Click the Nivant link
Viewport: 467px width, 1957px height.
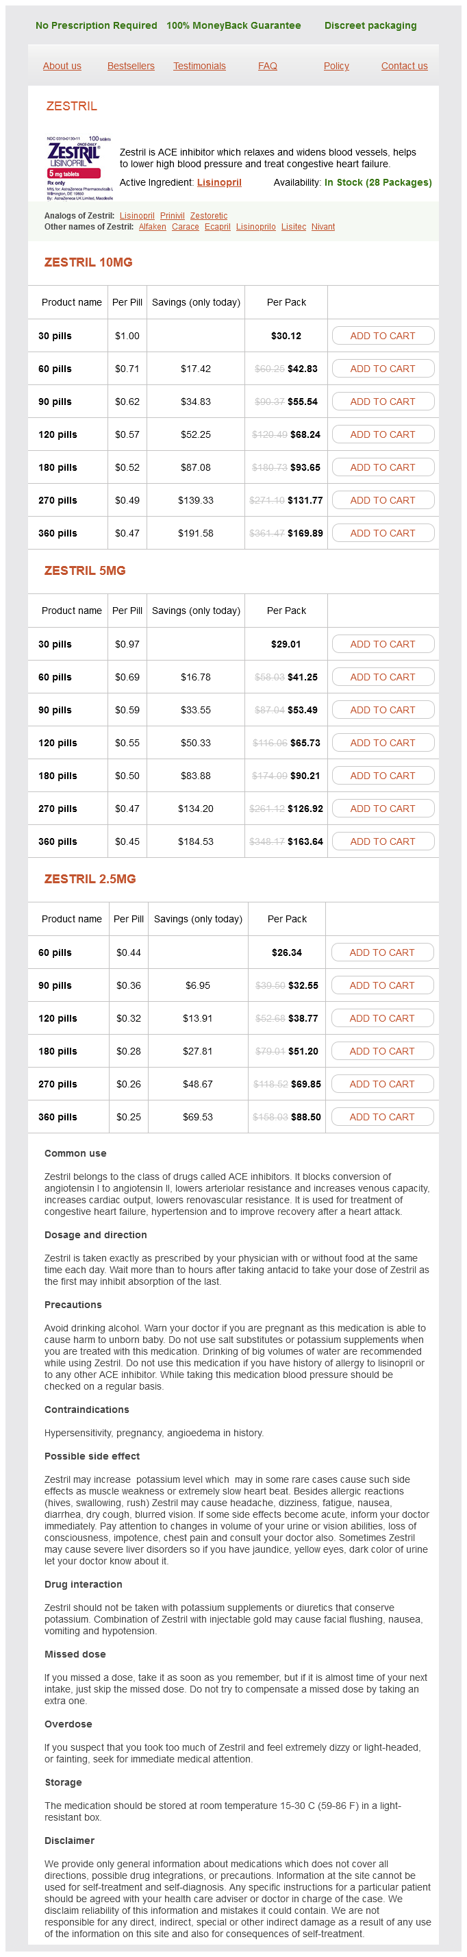point(323,226)
